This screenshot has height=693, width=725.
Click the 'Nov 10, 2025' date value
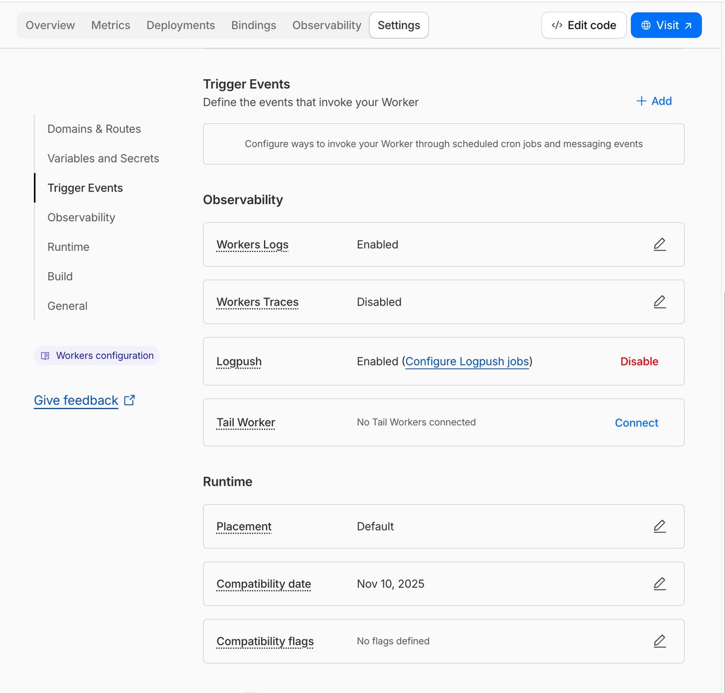pos(391,584)
